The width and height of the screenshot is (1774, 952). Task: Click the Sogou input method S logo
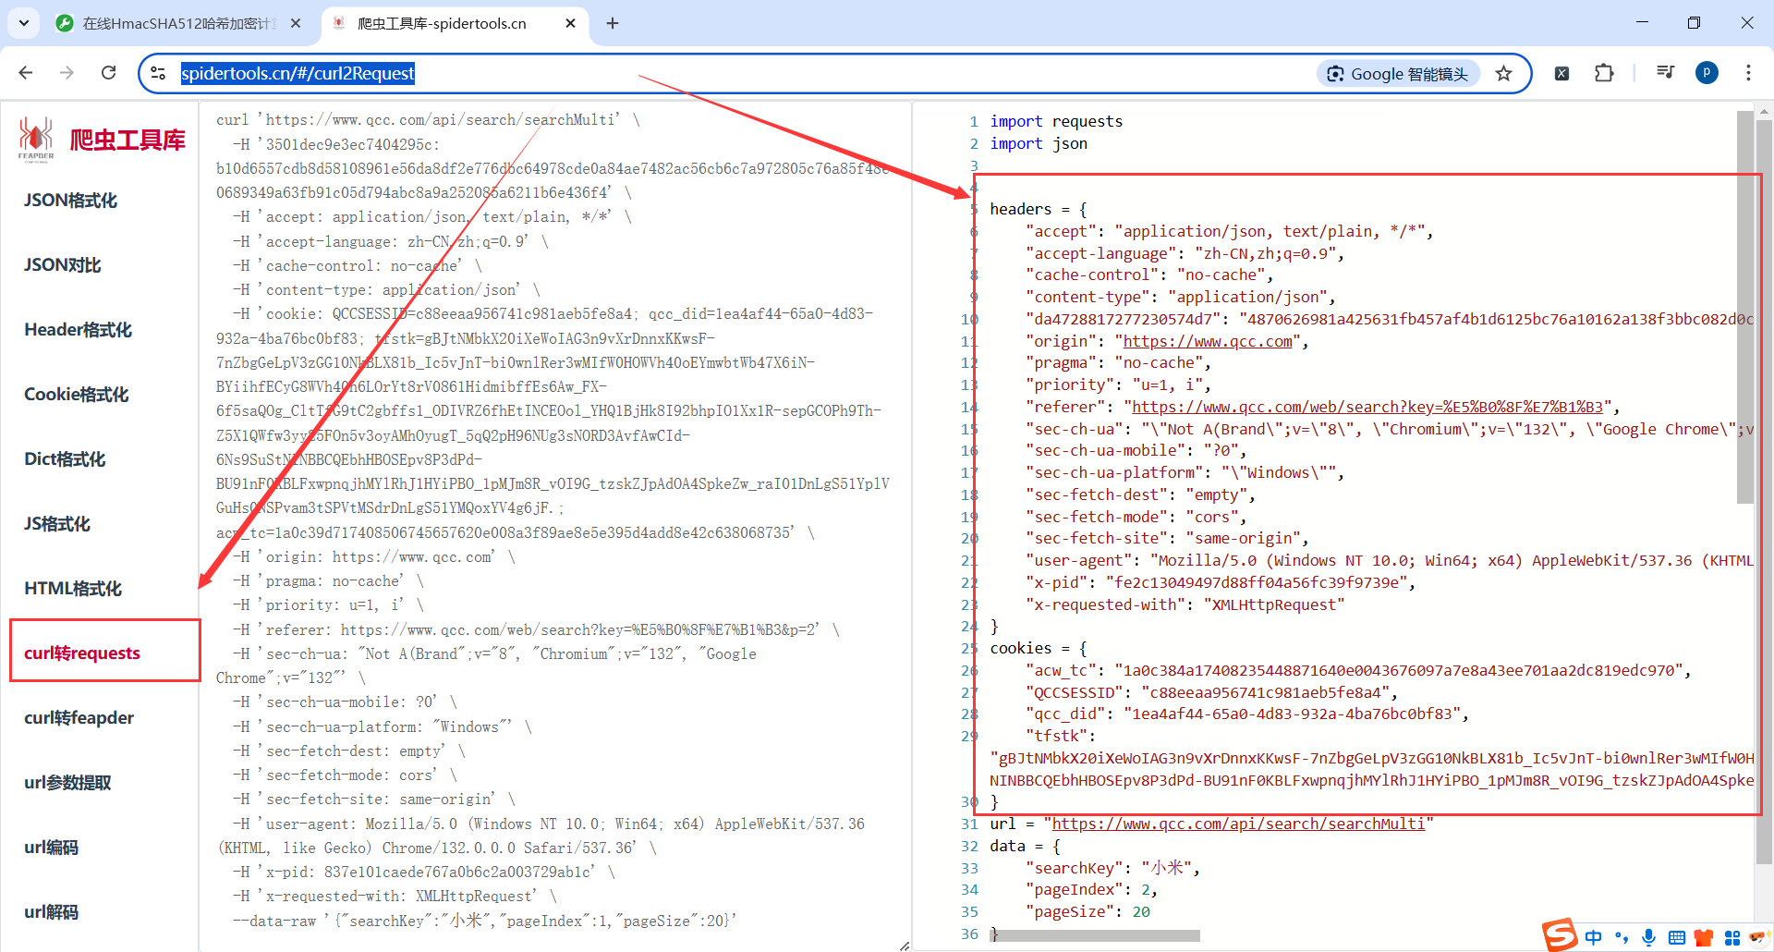1560,935
